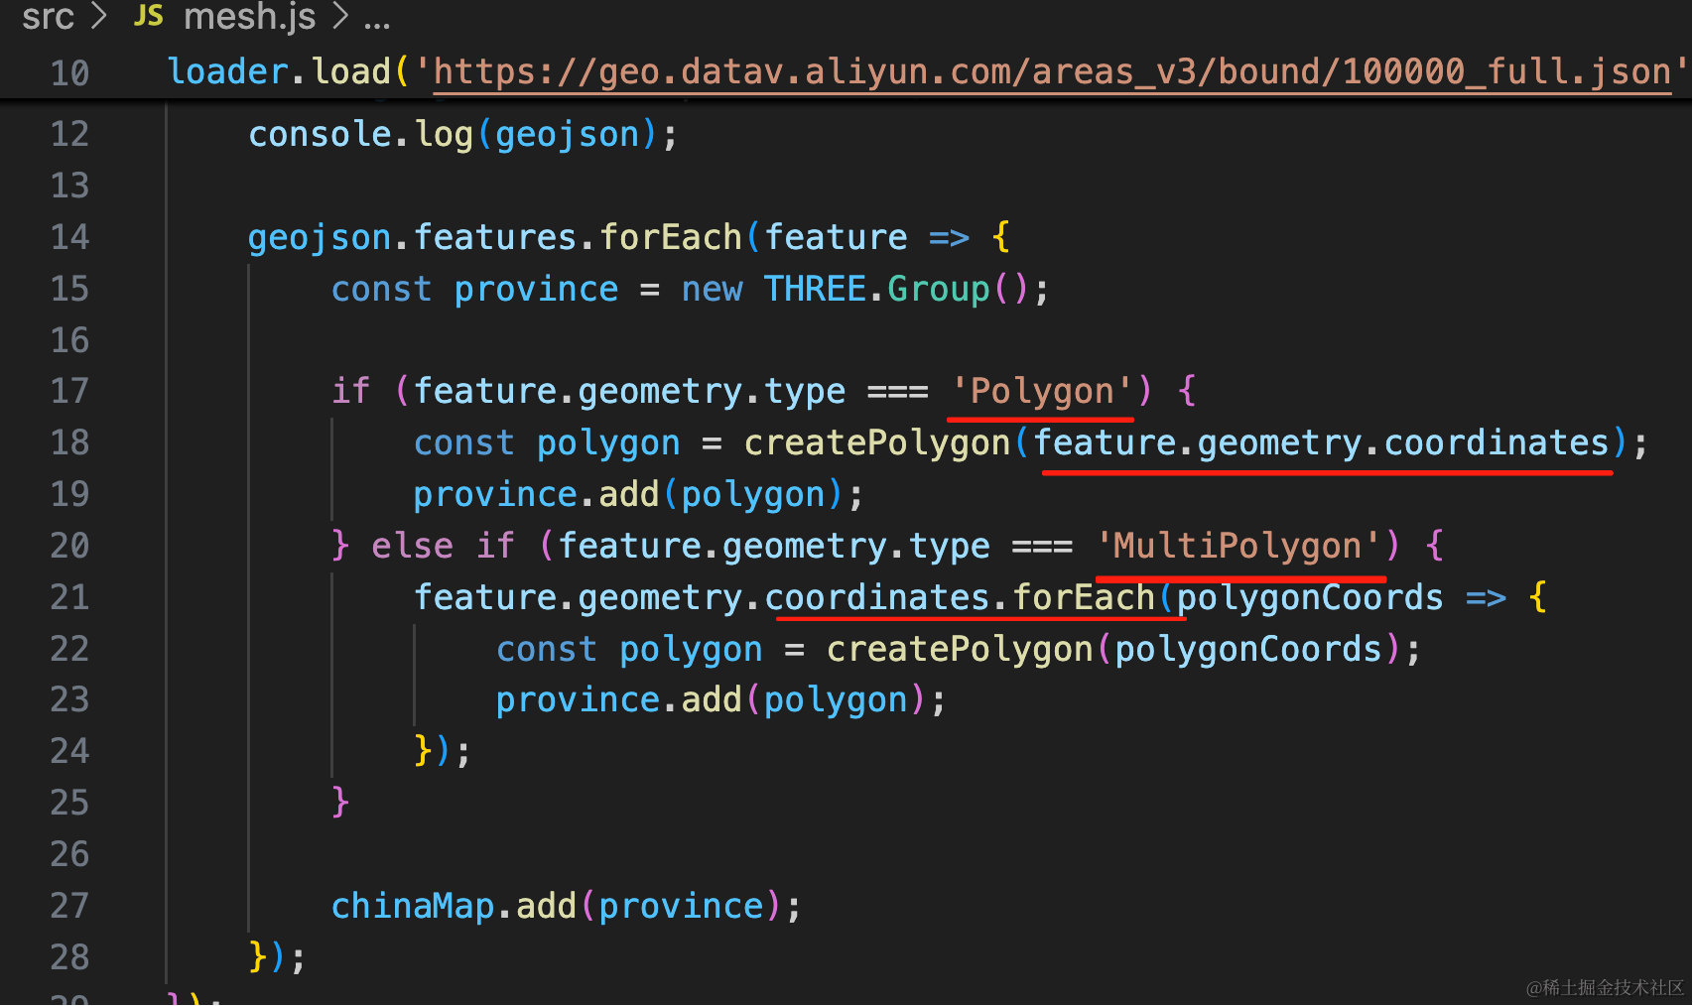The height and width of the screenshot is (1006, 1693).
Task: Click the JS file icon in the breadcrumb
Action: pos(149,16)
